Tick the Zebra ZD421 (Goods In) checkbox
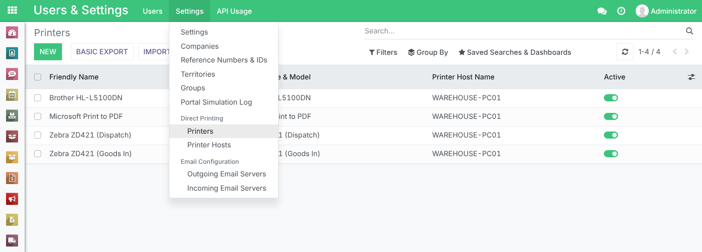Screen dimensions: 702x252 pyautogui.click(x=38, y=154)
